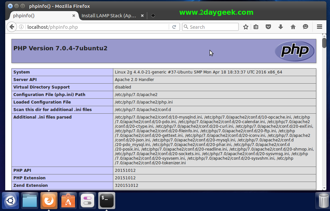Go to the Firefox home page icon
330x211 pixels.
(x=293, y=27)
